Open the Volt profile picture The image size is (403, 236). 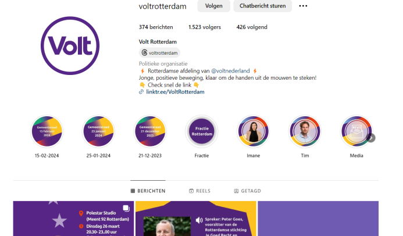[70, 46]
